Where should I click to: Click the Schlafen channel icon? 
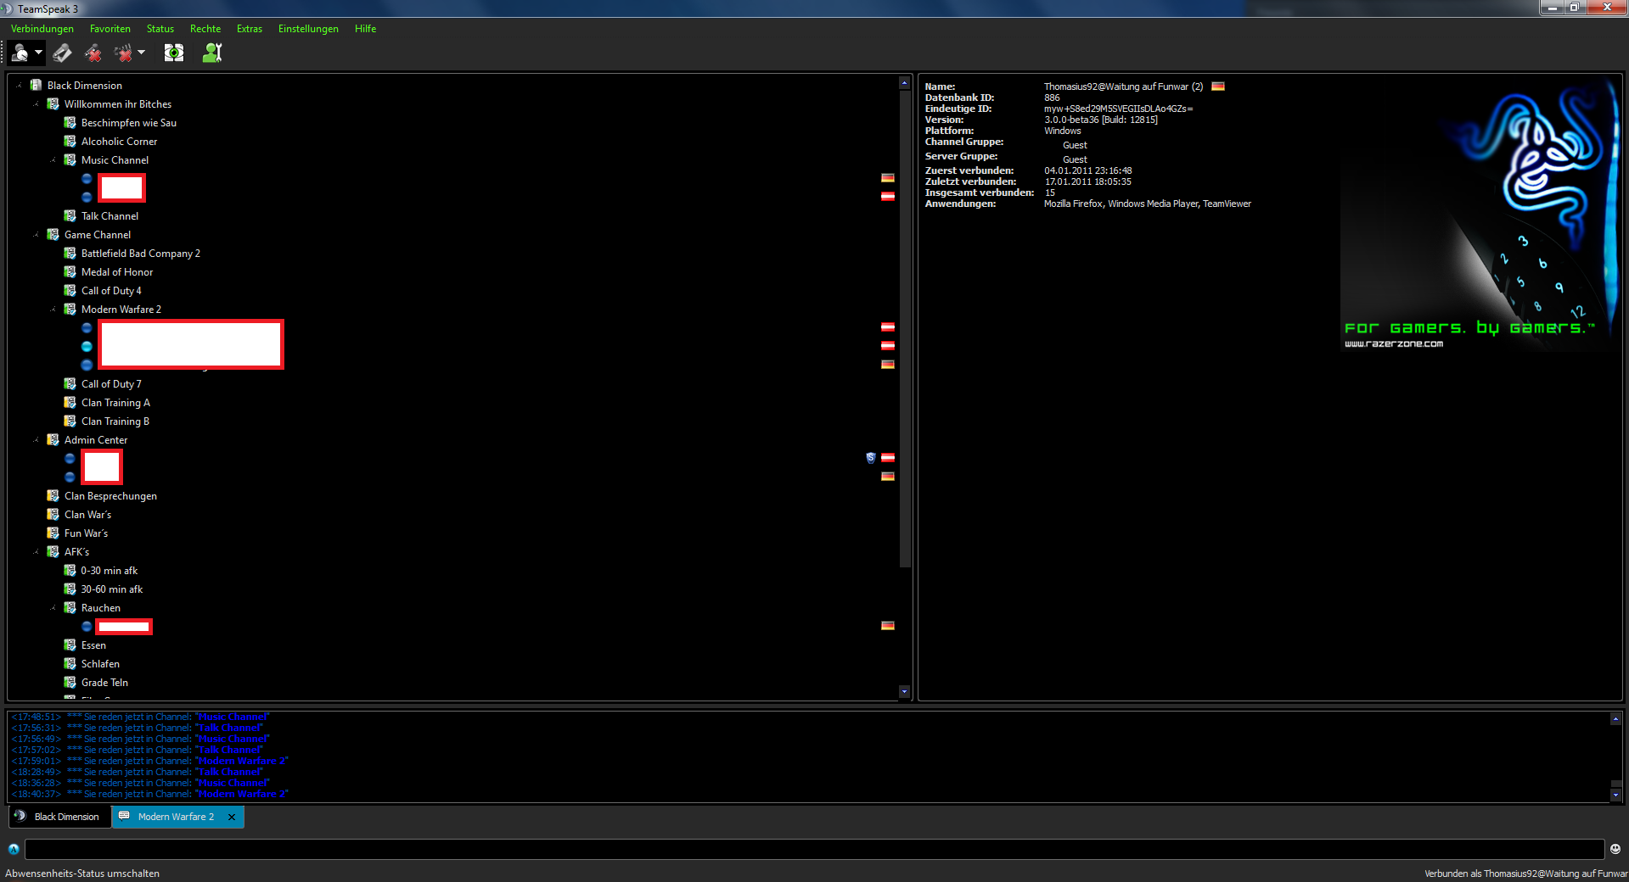[70, 663]
